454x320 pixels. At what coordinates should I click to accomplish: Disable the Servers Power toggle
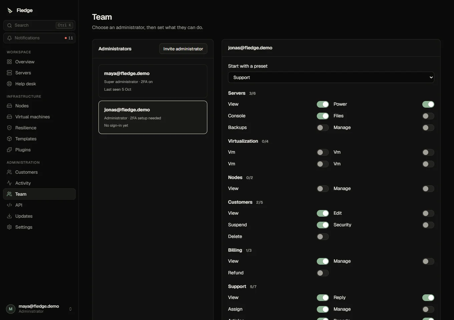pyautogui.click(x=428, y=104)
